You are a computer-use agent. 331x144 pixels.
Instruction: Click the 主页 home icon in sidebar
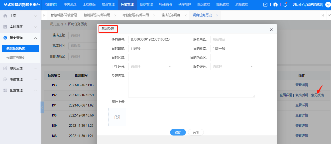point(5,16)
